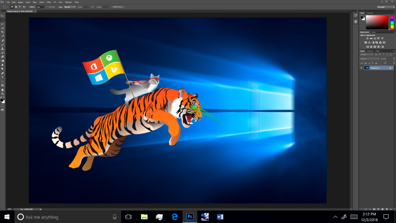The width and height of the screenshot is (396, 223).
Task: Open the Windows Start menu
Action: click(x=7, y=217)
